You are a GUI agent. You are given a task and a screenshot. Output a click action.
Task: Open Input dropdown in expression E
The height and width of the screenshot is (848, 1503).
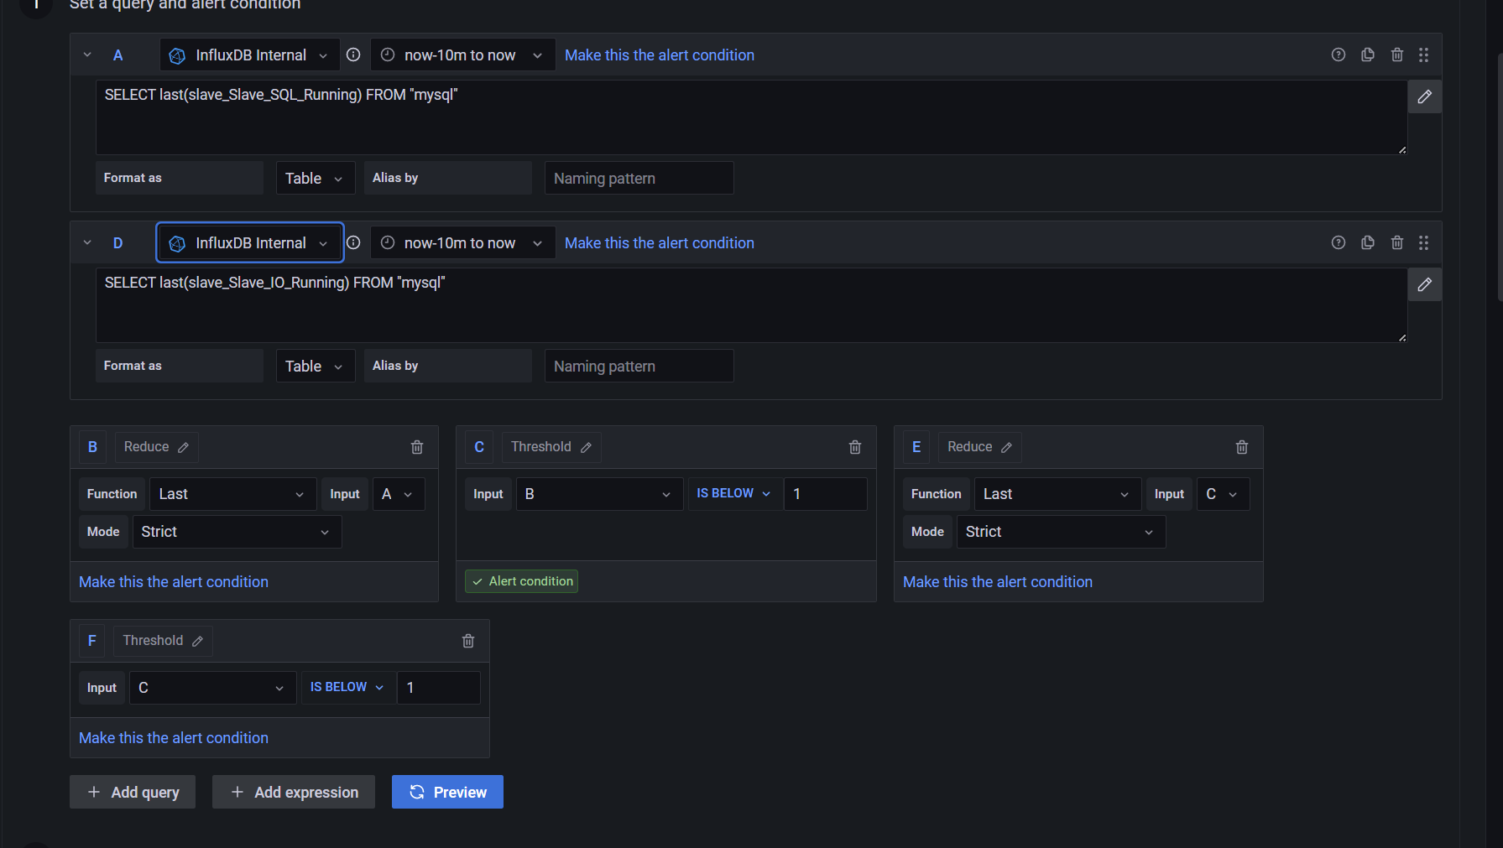pos(1223,494)
